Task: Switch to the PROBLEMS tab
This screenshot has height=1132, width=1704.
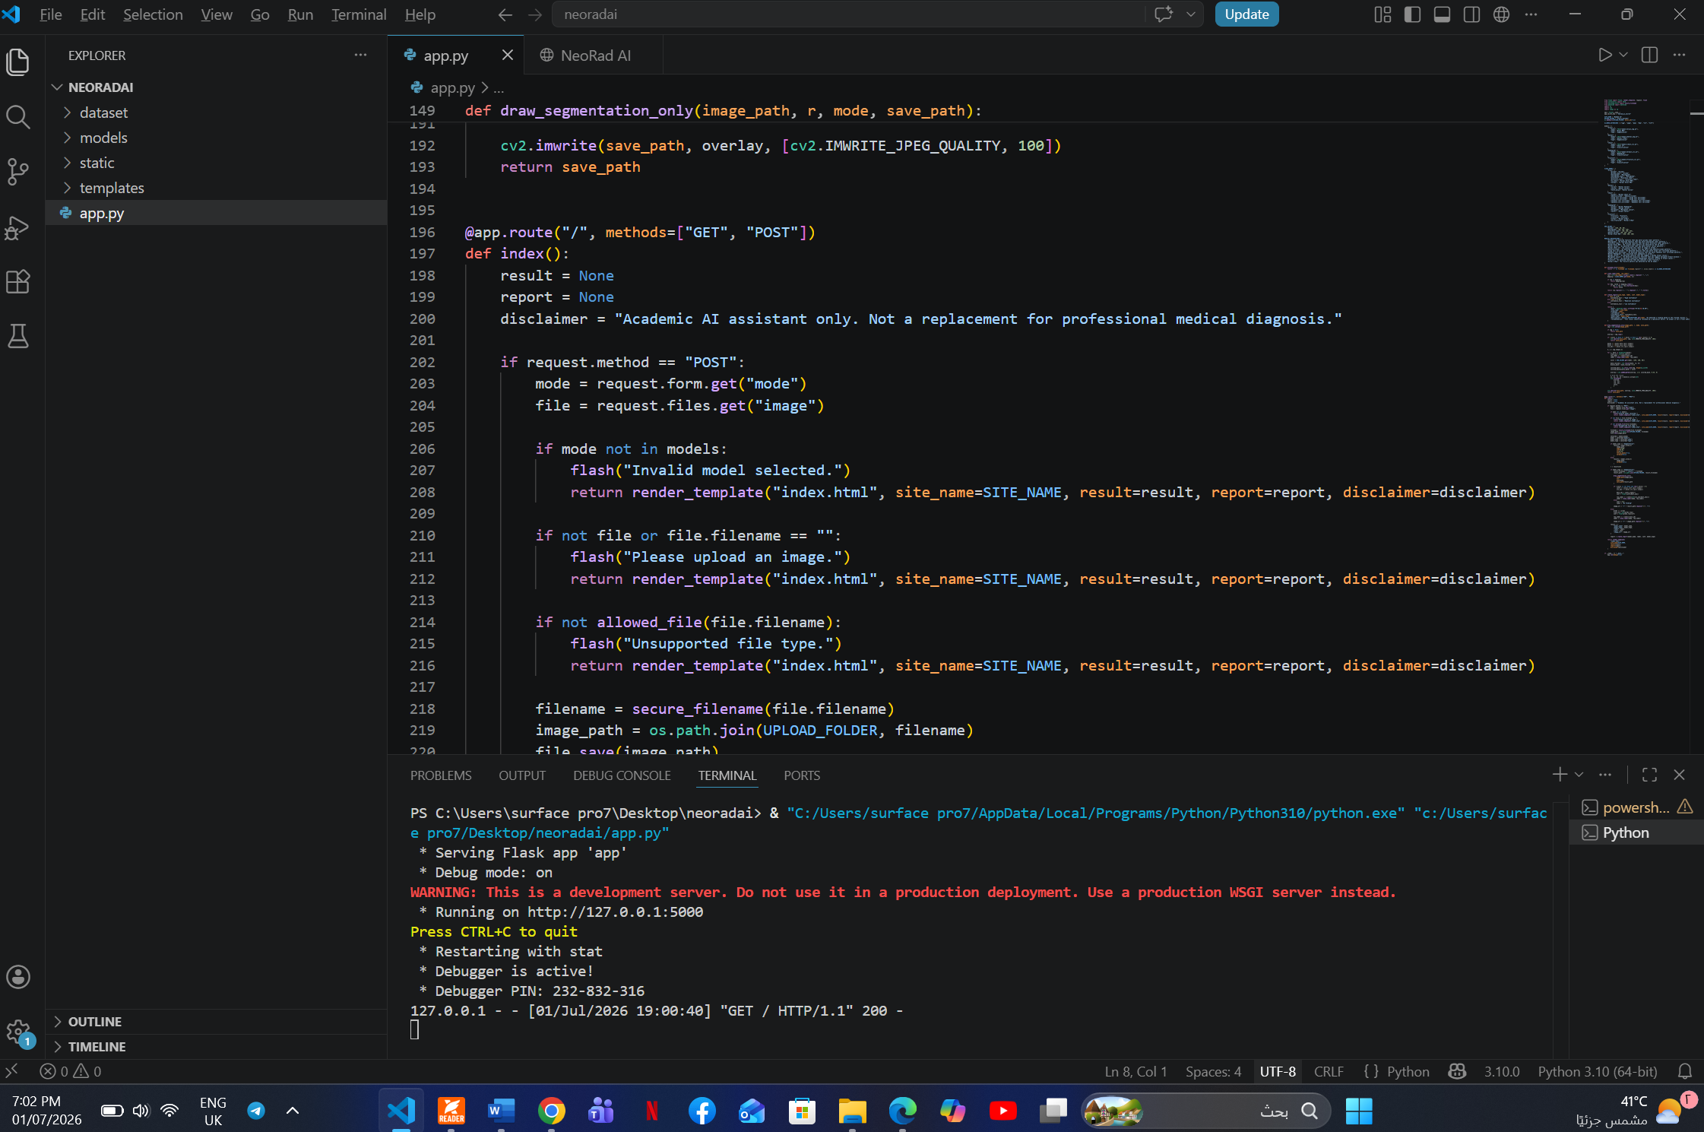Action: coord(441,775)
